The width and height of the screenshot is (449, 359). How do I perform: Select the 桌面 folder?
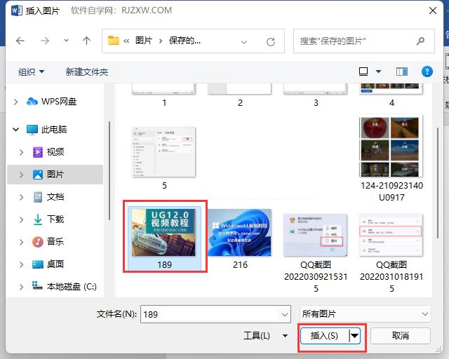48,264
